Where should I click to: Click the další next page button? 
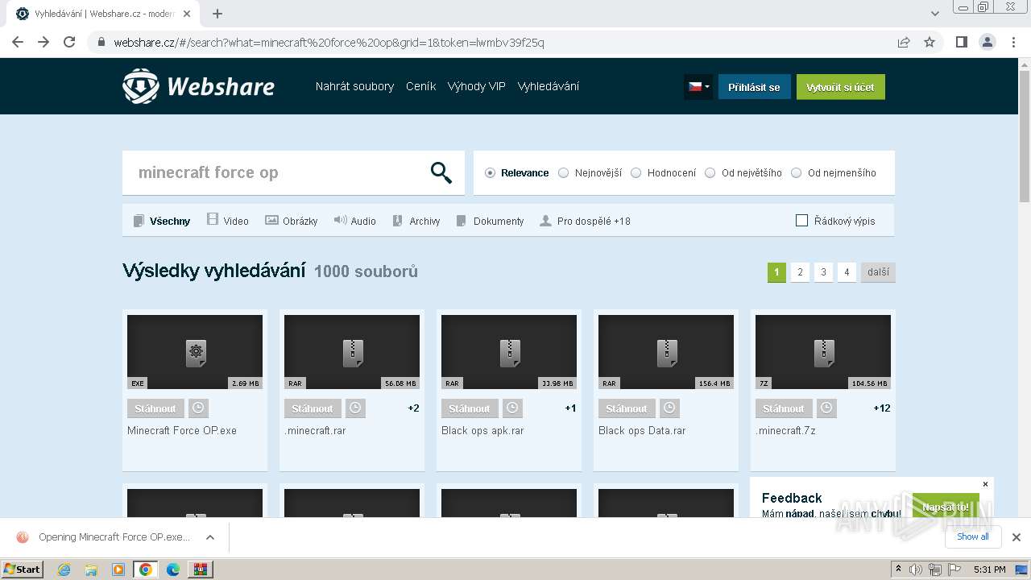coord(878,272)
